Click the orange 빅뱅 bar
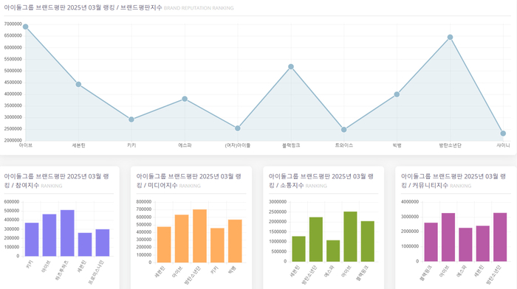 235,241
